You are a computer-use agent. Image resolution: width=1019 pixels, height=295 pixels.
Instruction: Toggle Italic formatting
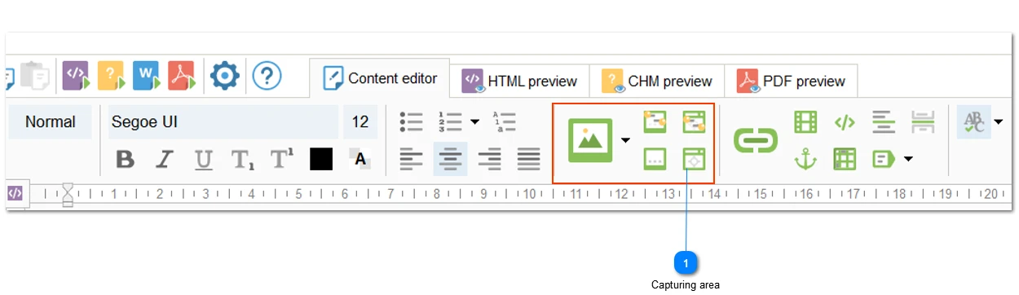(165, 159)
